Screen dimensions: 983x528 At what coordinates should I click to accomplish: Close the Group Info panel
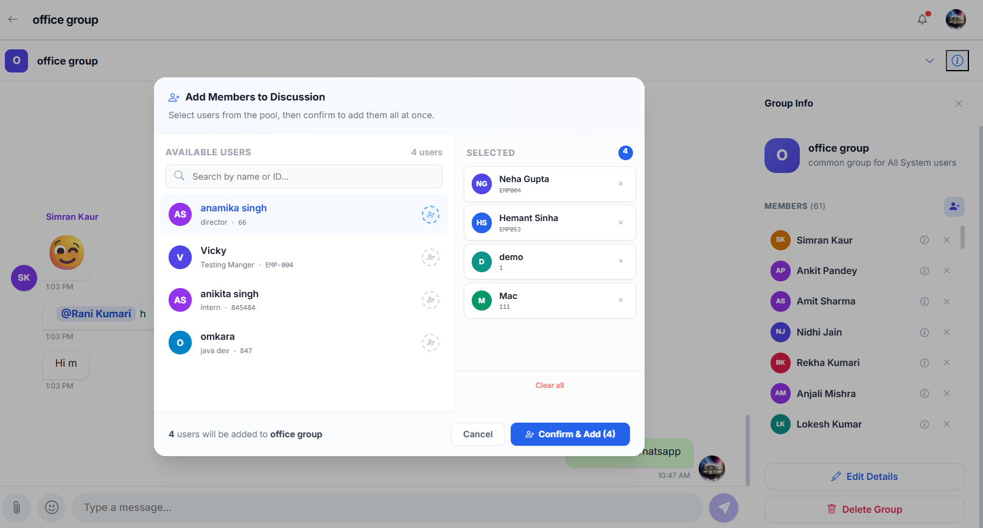[x=959, y=104]
